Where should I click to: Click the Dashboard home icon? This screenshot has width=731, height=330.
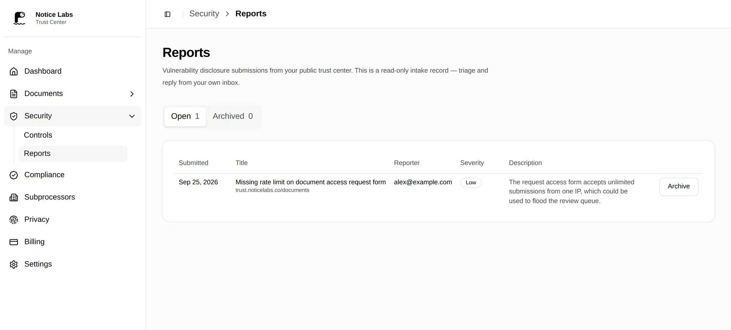tap(14, 71)
